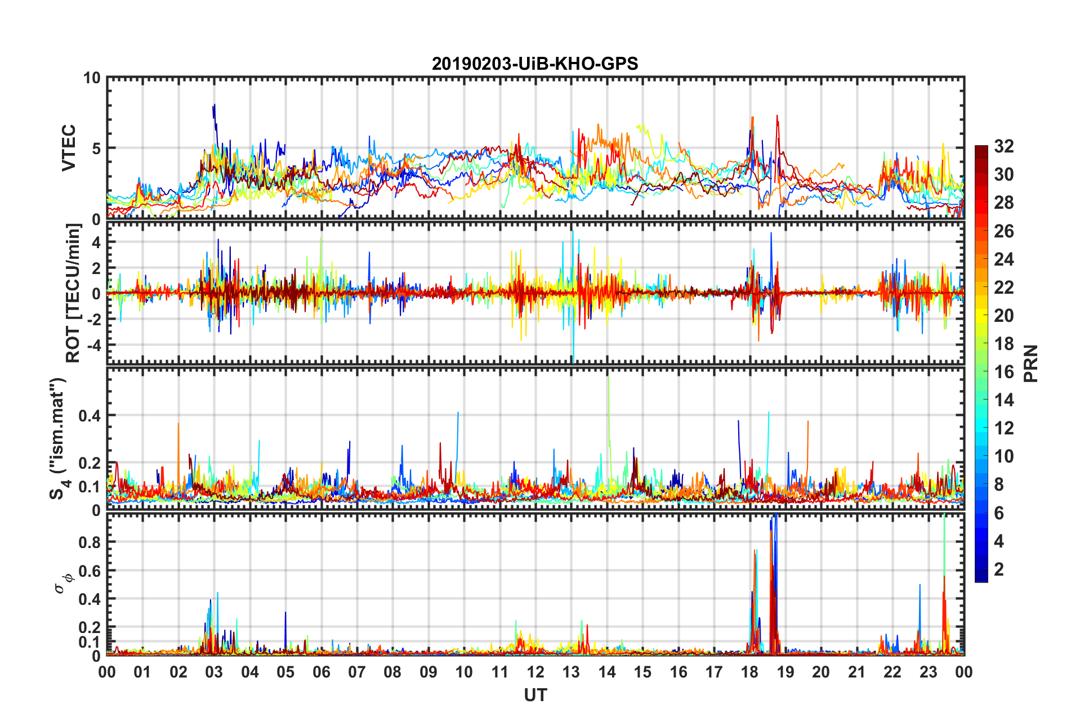The height and width of the screenshot is (727, 1071).
Task: Click x-axis hour tick 10
Action: pyautogui.click(x=464, y=672)
